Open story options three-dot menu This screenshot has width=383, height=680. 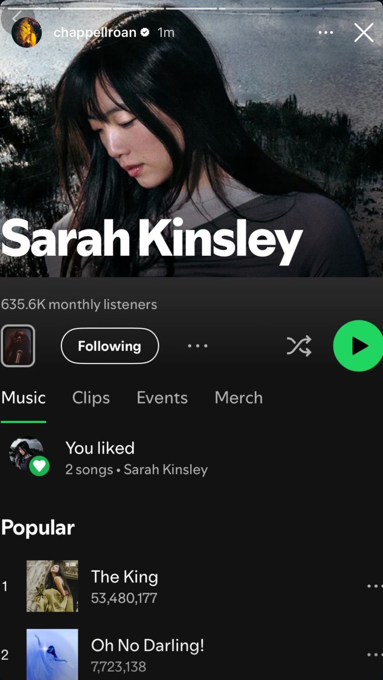point(326,32)
